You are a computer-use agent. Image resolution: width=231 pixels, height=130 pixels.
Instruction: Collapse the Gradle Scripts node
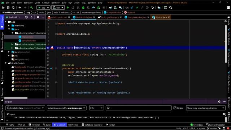[6, 63]
